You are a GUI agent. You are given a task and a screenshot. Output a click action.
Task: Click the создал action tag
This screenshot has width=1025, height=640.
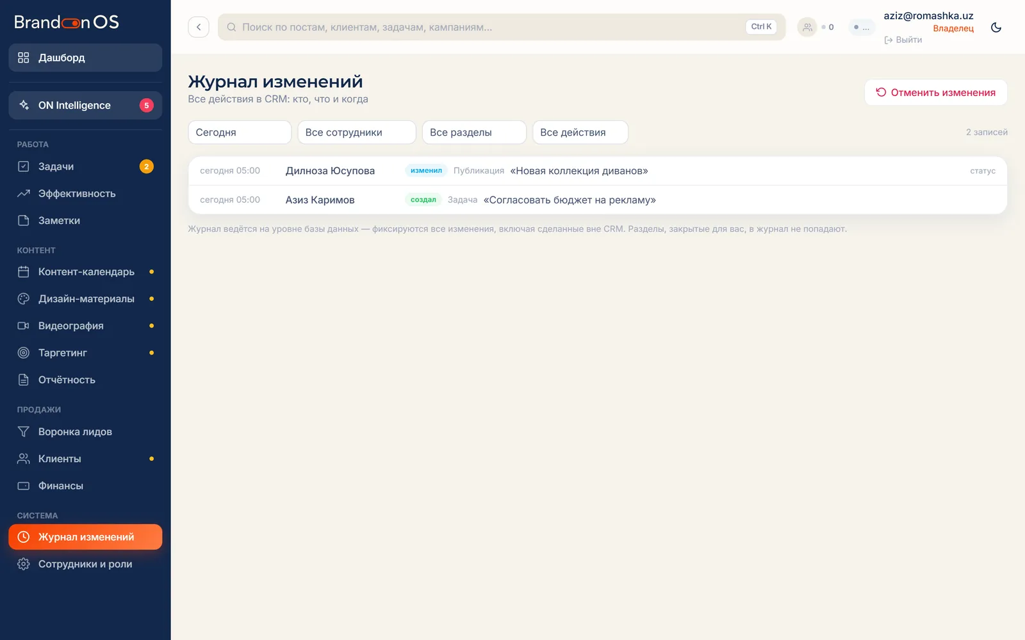click(x=423, y=200)
